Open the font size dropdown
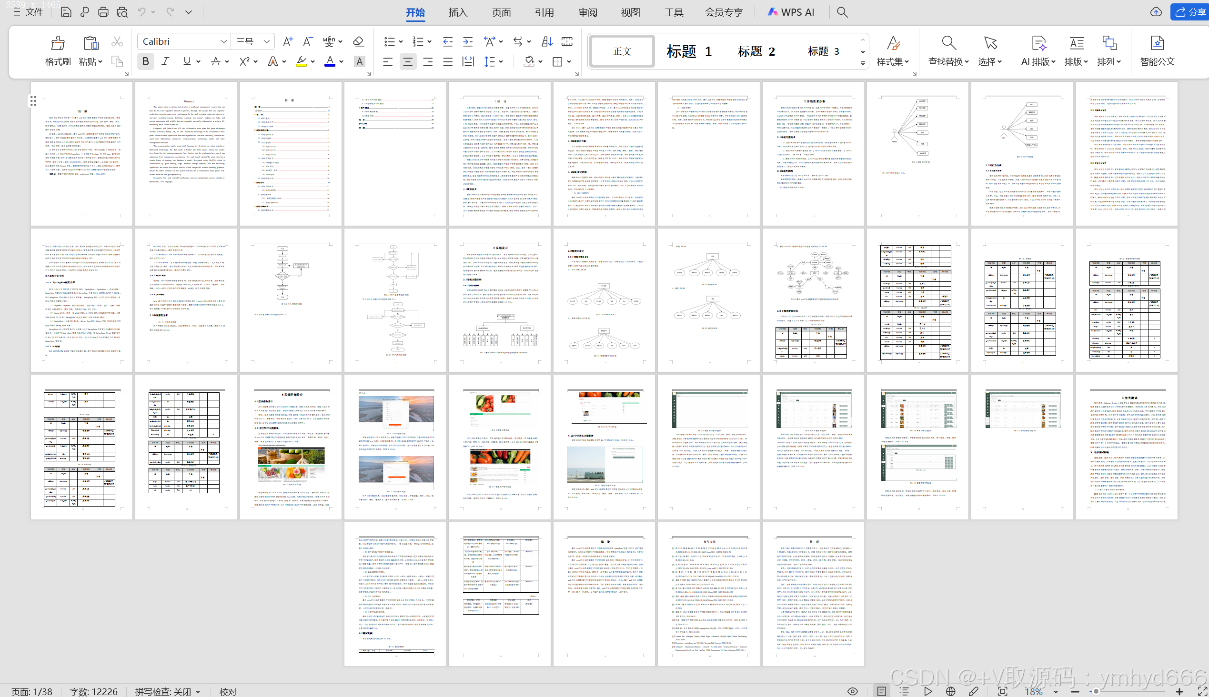Screen dimensions: 1209x697 pyautogui.click(x=266, y=41)
